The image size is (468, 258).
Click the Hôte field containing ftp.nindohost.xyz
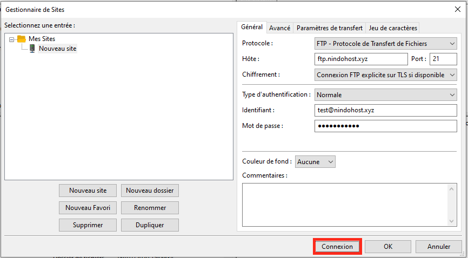(x=361, y=59)
